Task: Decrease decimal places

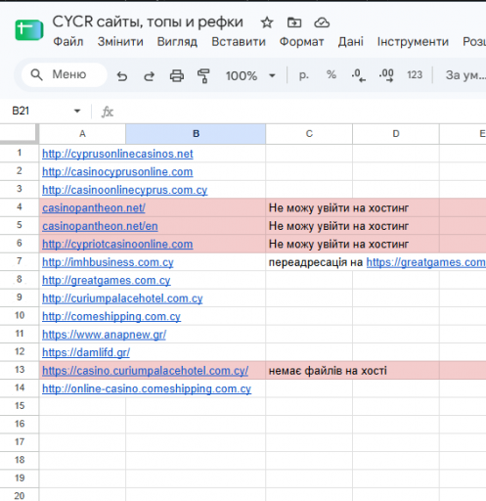Action: click(x=358, y=75)
